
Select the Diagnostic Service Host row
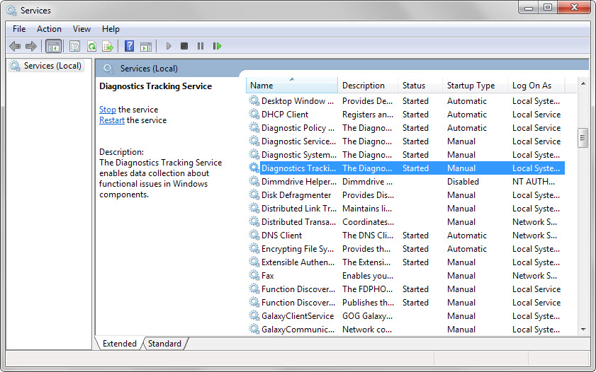[406, 141]
